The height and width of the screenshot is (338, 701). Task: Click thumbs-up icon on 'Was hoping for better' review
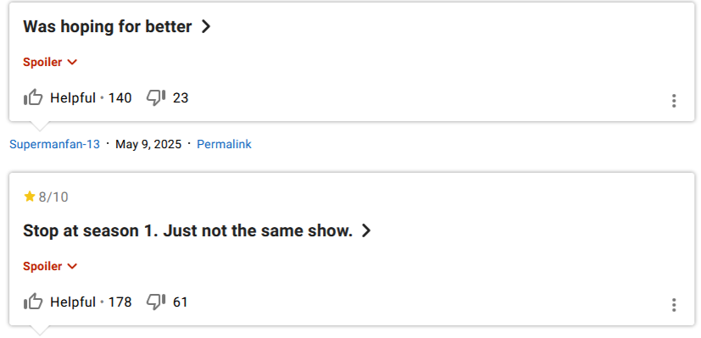click(33, 97)
